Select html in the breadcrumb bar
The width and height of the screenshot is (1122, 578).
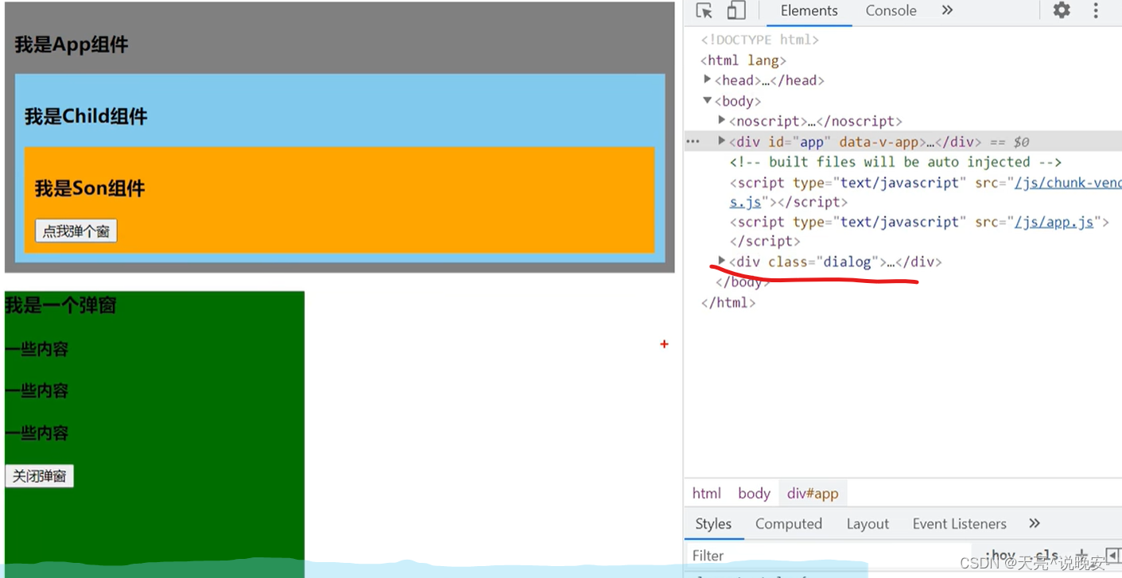(x=706, y=493)
